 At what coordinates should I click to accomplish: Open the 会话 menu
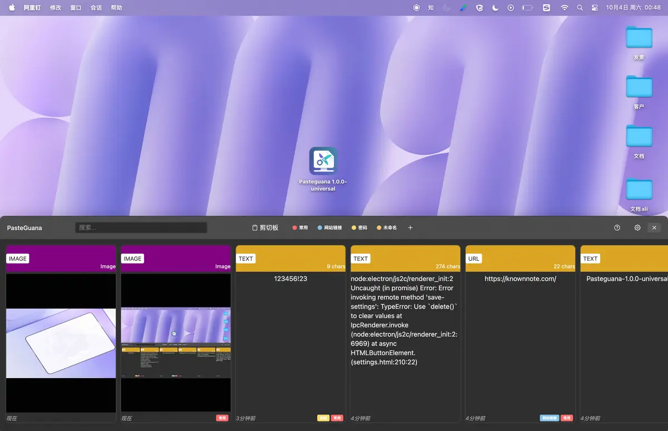[96, 8]
